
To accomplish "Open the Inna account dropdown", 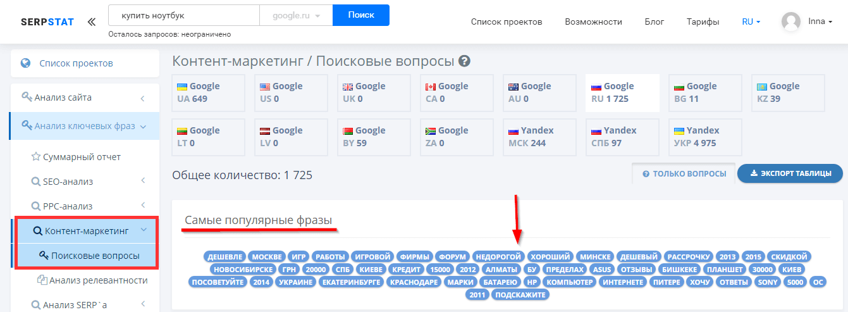I will click(820, 22).
